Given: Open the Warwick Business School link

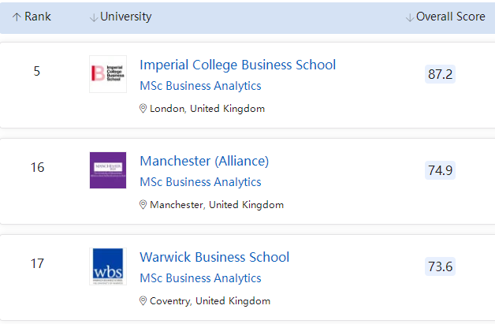Looking at the screenshot, I should point(214,257).
